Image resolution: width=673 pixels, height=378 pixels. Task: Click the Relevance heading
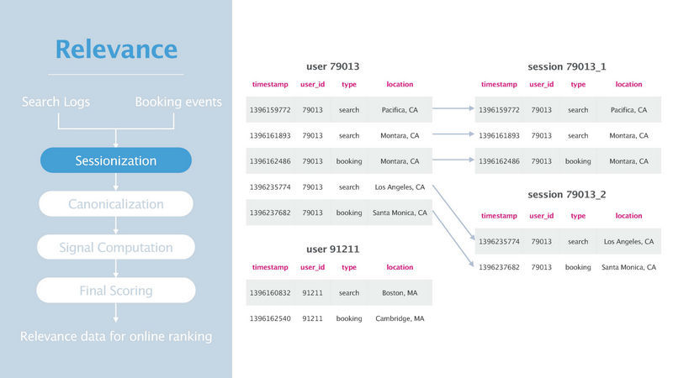click(x=116, y=49)
